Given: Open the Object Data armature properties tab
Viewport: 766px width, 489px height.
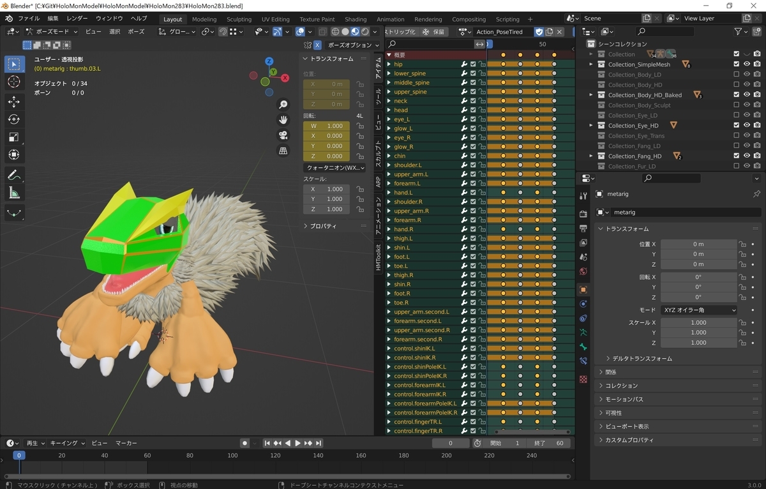Looking at the screenshot, I should pyautogui.click(x=583, y=333).
